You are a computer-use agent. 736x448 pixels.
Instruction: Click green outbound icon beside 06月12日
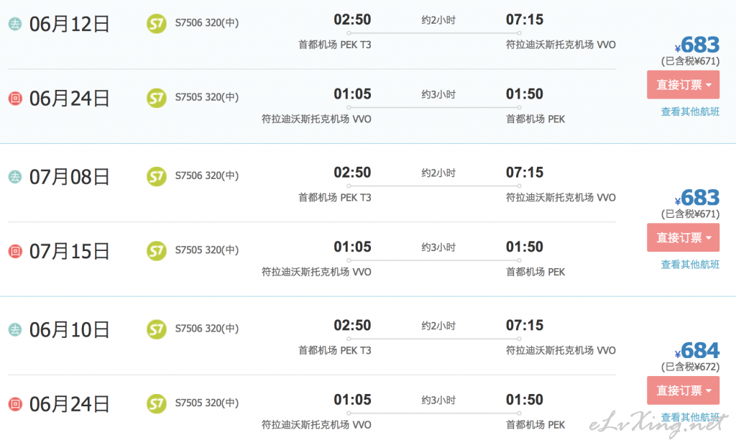[15, 24]
